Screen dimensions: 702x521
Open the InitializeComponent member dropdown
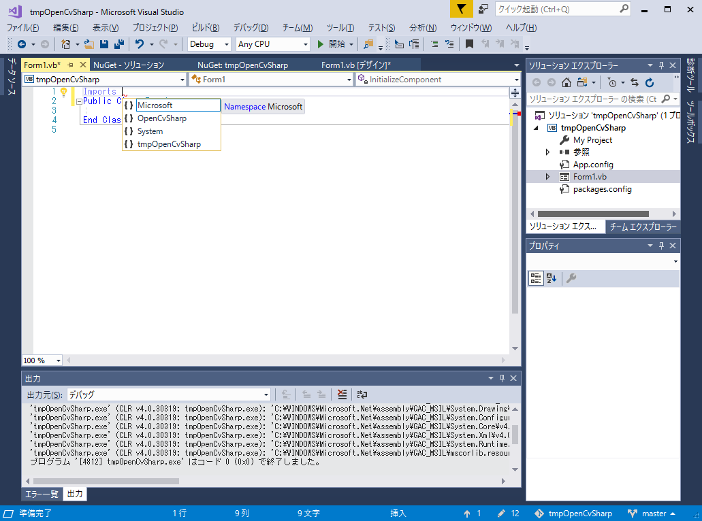click(x=438, y=79)
